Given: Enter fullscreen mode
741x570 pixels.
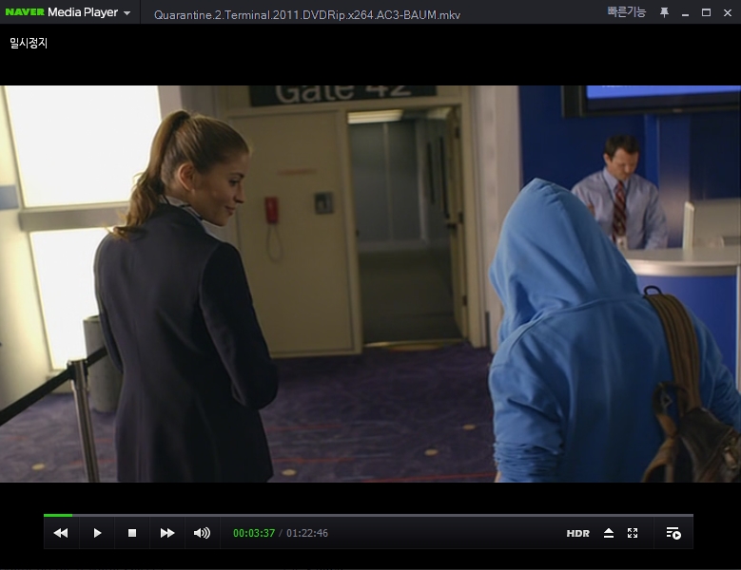Looking at the screenshot, I should 633,533.
